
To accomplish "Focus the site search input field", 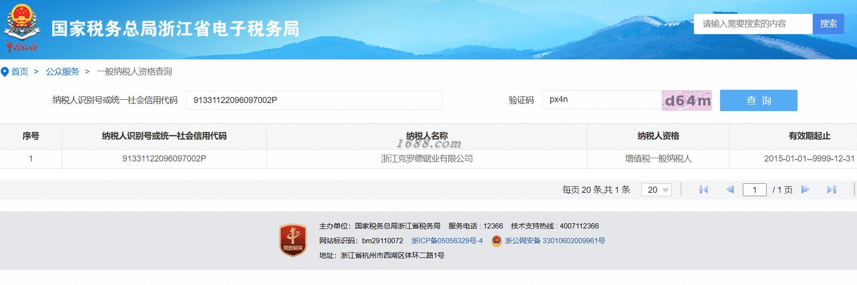I will pyautogui.click(x=753, y=24).
